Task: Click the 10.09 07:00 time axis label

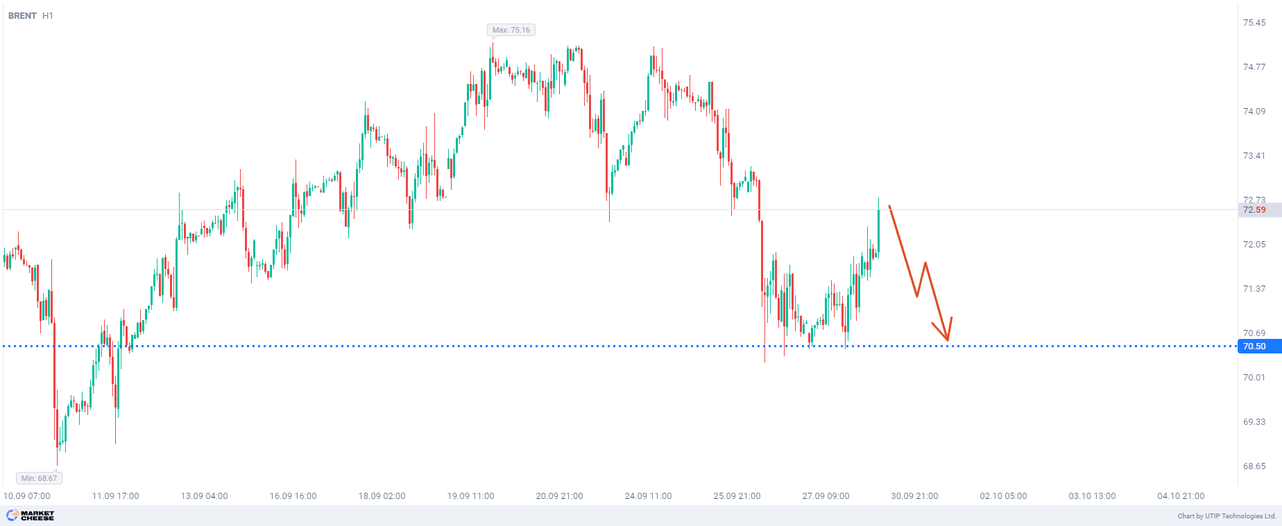Action: (x=27, y=496)
